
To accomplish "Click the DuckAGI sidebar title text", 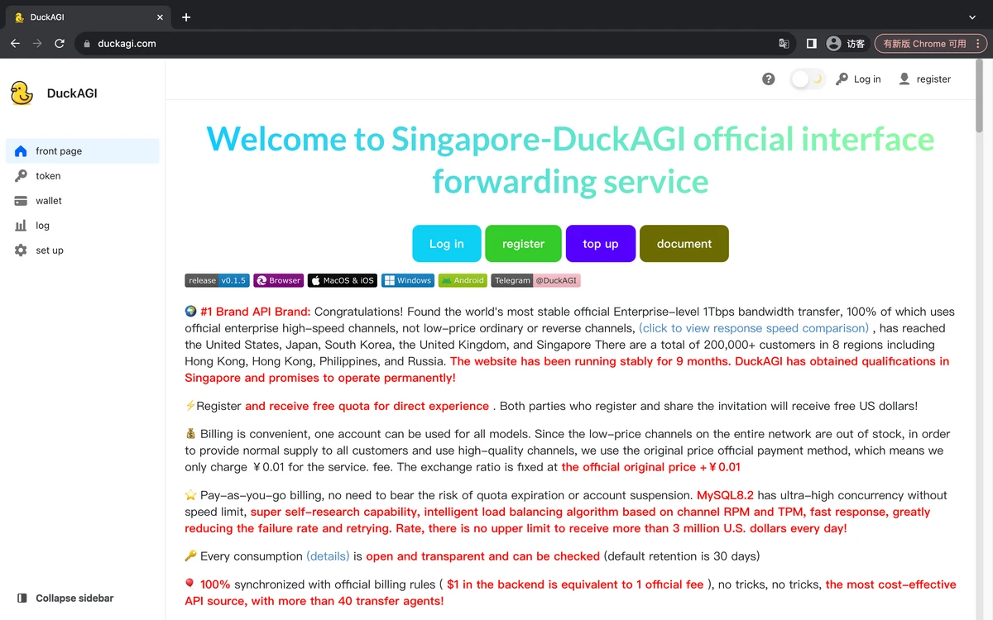I will coord(72,93).
